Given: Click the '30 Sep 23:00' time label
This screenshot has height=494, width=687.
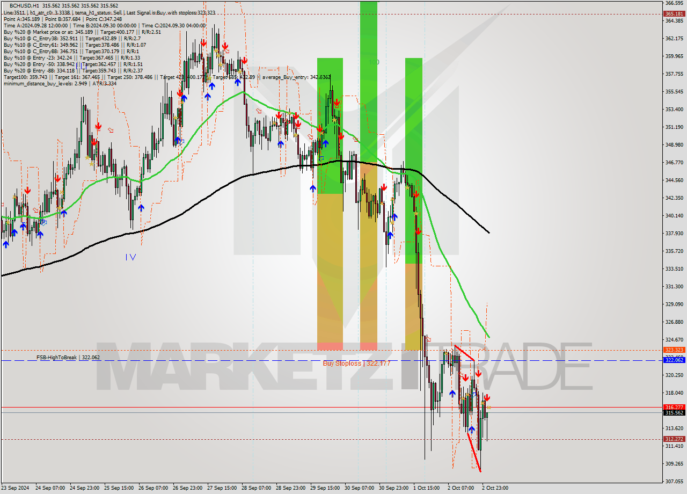Looking at the screenshot, I should pos(394,488).
